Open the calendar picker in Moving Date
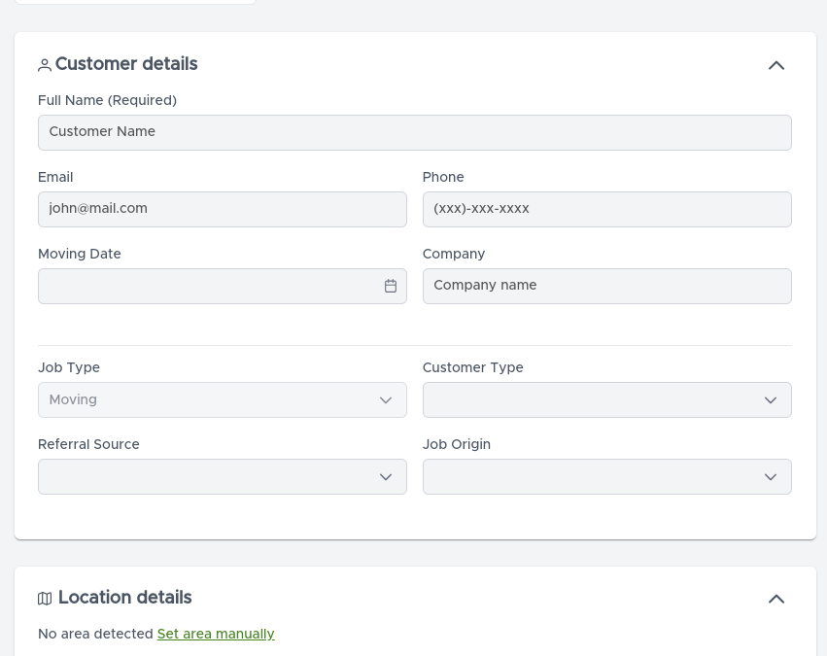The height and width of the screenshot is (656, 827). click(391, 286)
